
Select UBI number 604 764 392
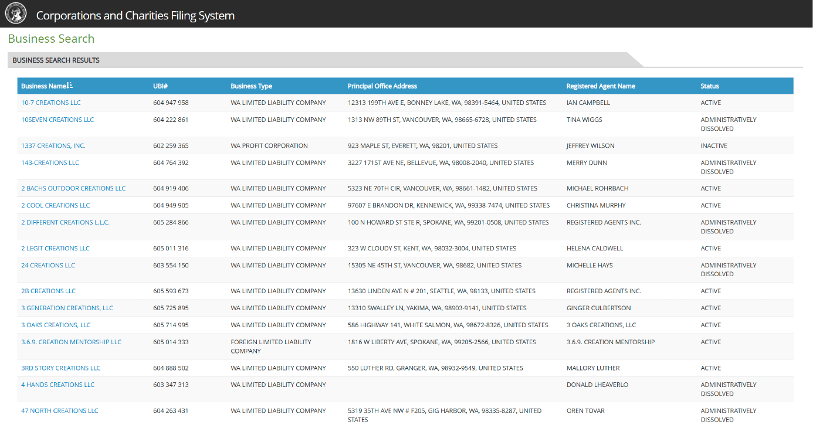pos(171,162)
